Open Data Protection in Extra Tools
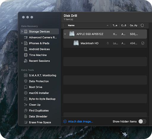 point(39,81)
